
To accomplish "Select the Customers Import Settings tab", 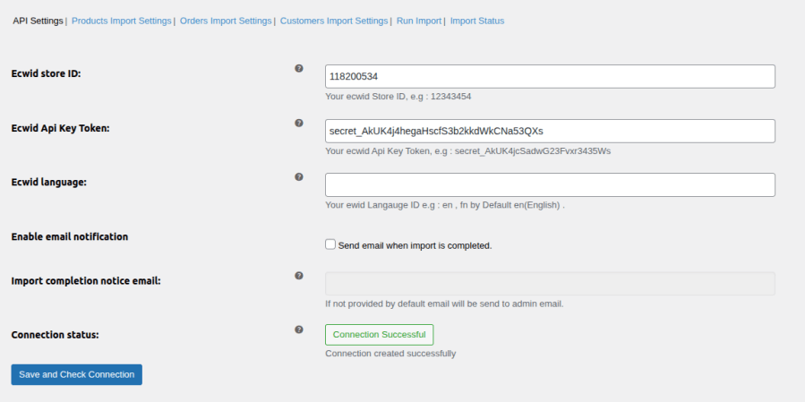I will tap(334, 21).
